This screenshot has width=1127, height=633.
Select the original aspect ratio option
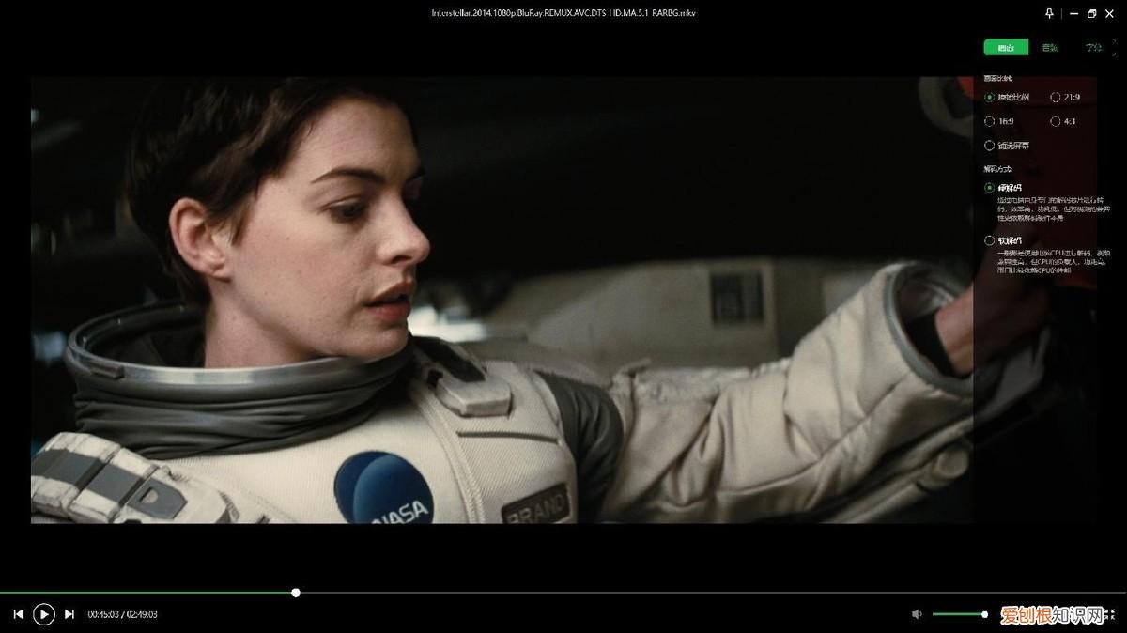(x=990, y=97)
